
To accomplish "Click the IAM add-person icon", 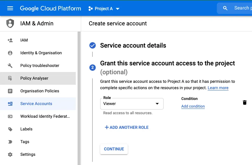I will point(10,40).
